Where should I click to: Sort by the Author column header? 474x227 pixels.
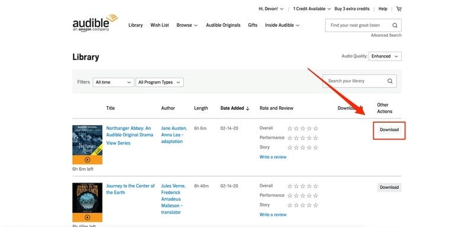[168, 108]
